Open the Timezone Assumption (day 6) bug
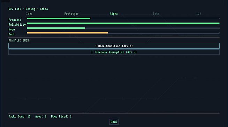The height and width of the screenshot is (127, 228). pos(114,52)
